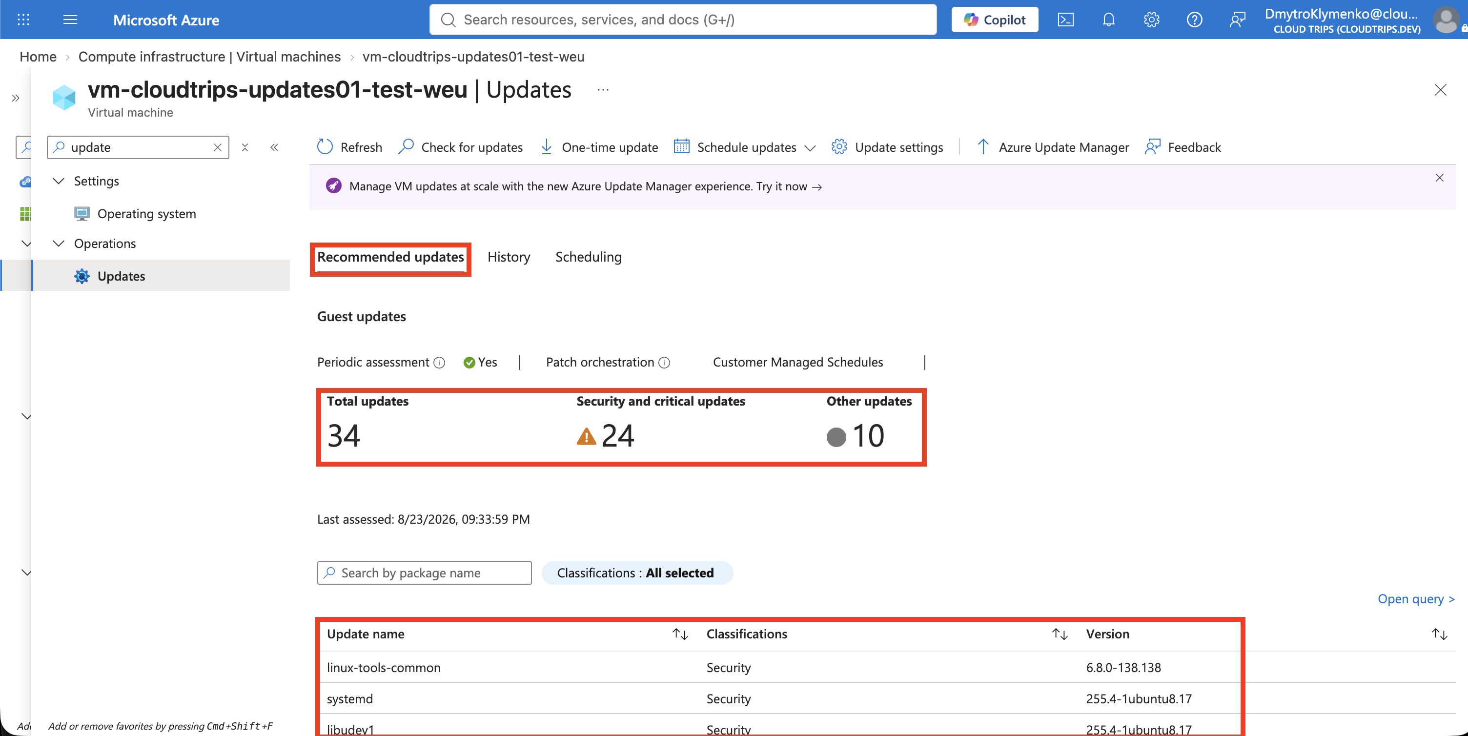Click Periodic assessment info icon
1468x736 pixels.
click(439, 363)
